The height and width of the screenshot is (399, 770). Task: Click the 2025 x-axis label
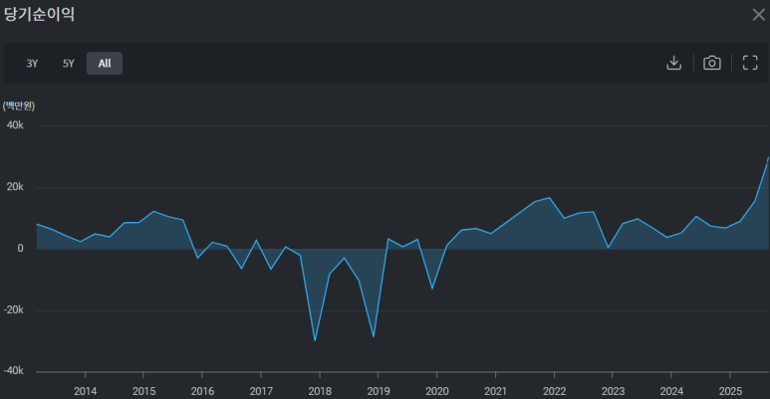[x=730, y=390]
